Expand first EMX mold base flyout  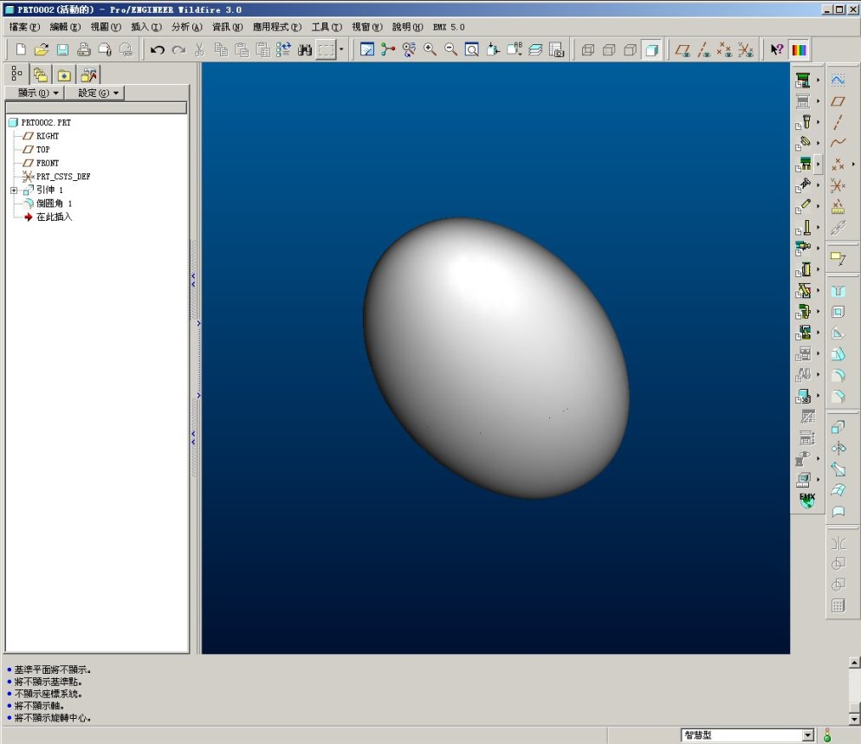[x=818, y=81]
